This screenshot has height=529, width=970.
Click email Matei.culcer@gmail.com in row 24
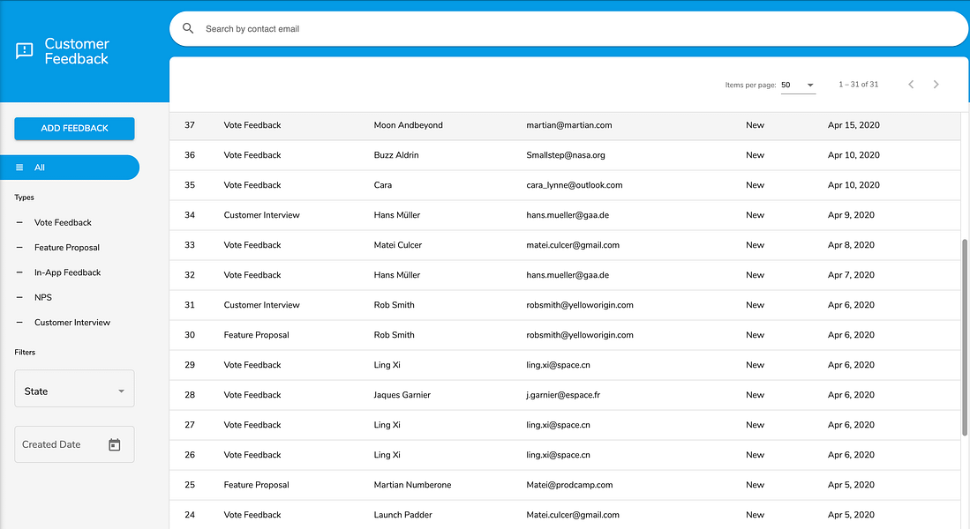pyautogui.click(x=573, y=515)
